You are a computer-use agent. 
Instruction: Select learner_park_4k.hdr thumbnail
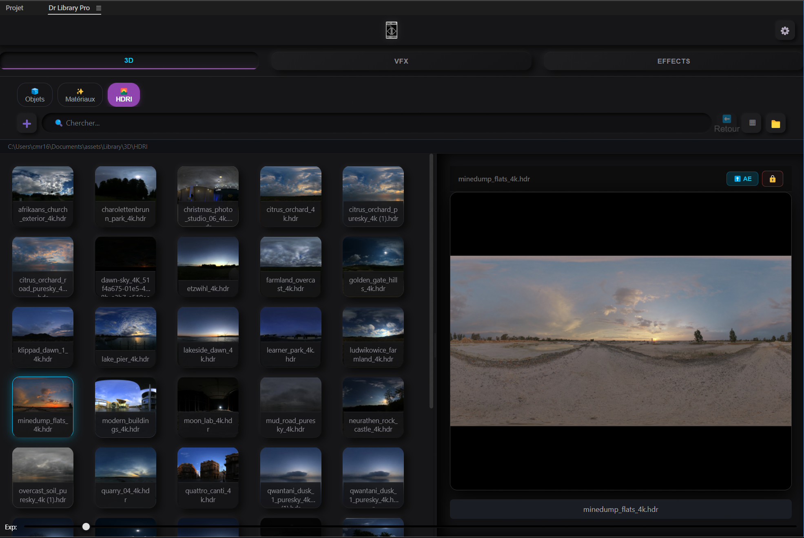(290, 337)
